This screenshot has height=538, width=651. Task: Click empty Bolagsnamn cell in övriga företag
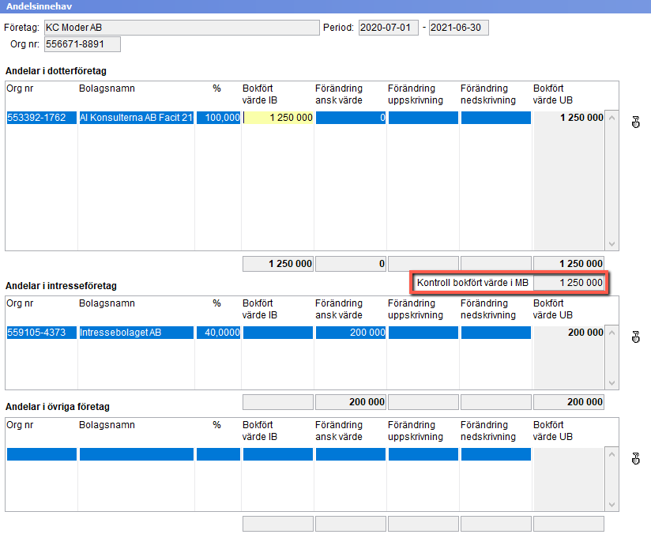137,454
